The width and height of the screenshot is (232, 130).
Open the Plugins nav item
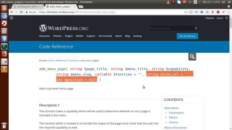point(69,36)
